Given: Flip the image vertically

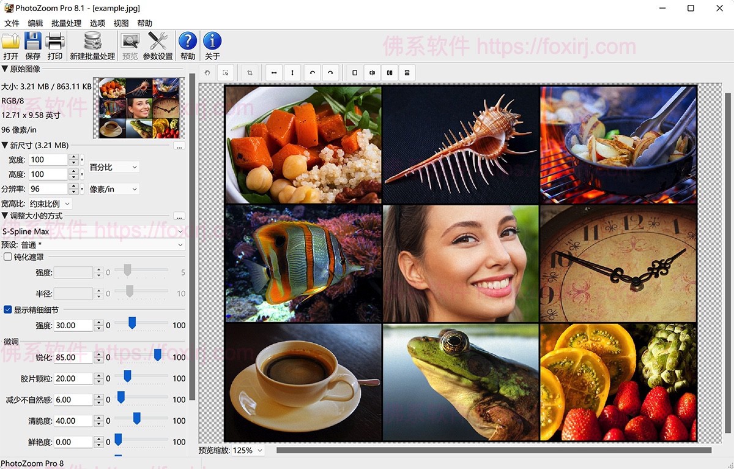Looking at the screenshot, I should coord(292,72).
